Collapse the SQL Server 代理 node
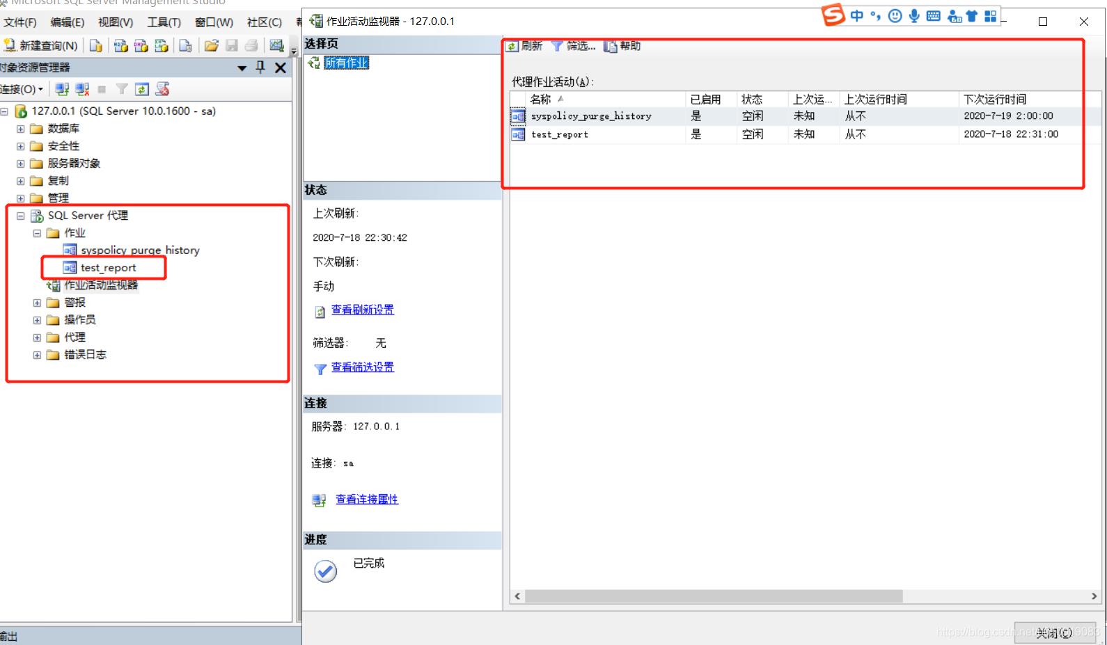 click(20, 216)
